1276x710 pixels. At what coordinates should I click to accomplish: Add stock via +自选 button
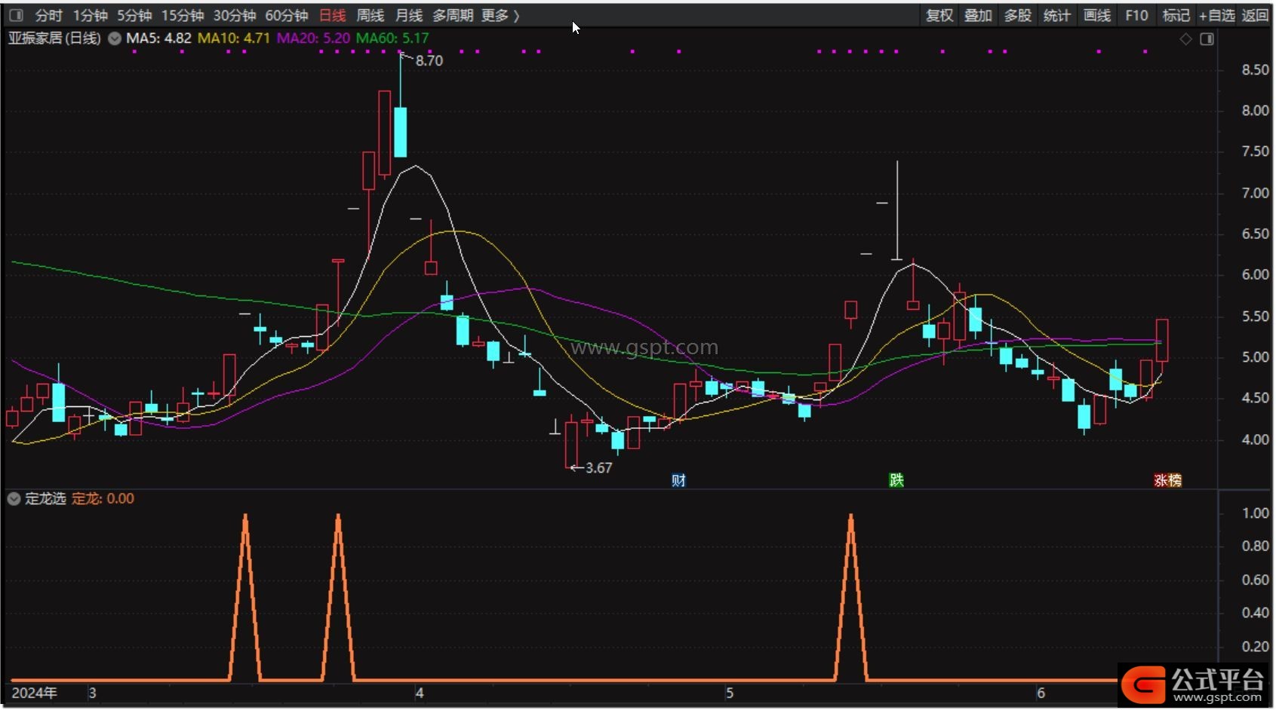click(1216, 15)
